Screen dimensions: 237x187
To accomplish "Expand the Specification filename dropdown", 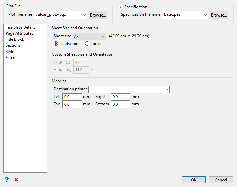I will [205, 15].
